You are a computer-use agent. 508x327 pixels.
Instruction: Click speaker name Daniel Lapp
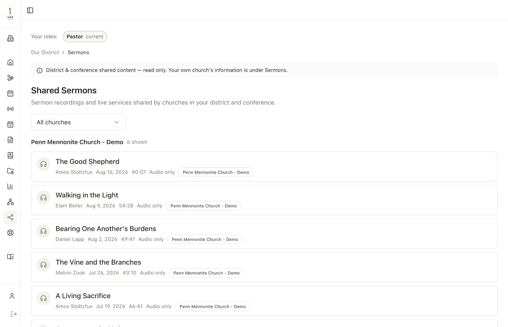pyautogui.click(x=70, y=239)
